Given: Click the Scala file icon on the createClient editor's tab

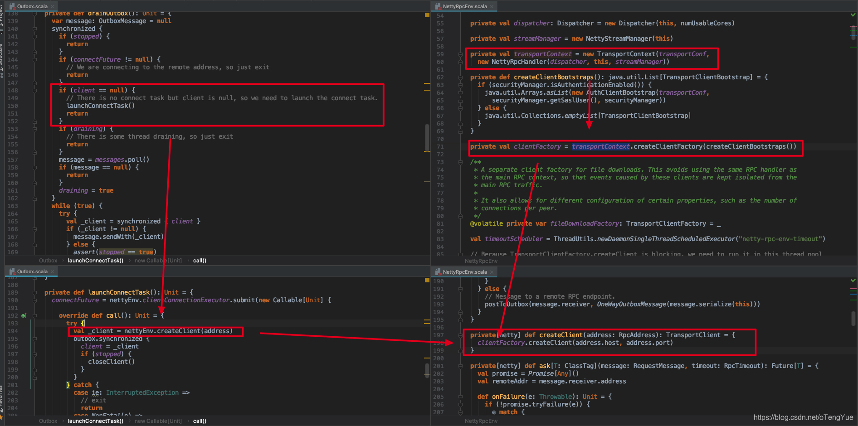Looking at the screenshot, I should [x=438, y=272].
